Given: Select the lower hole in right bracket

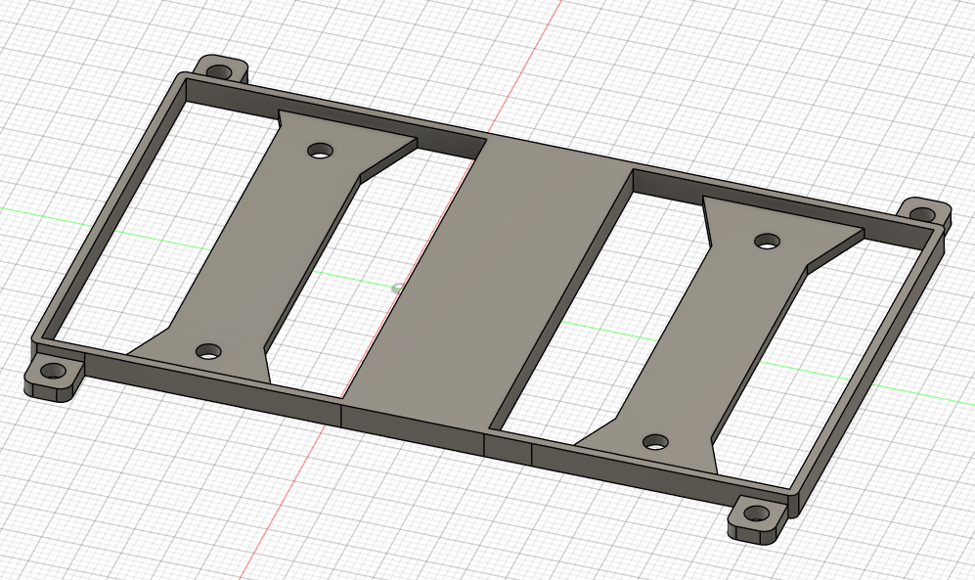Looking at the screenshot, I should click(655, 443).
